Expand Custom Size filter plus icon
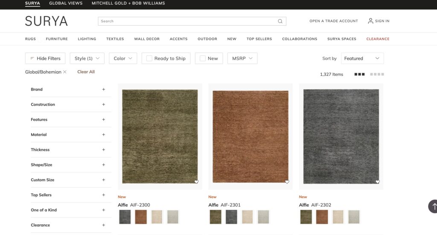 click(103, 180)
